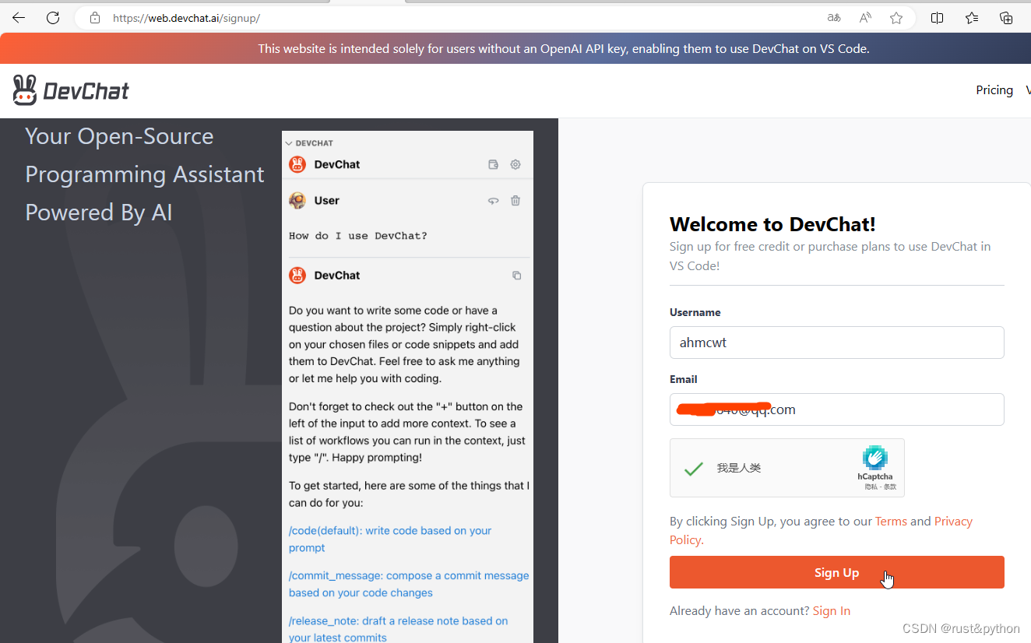The height and width of the screenshot is (643, 1031).
Task: Delete User message with trash icon
Action: (x=515, y=201)
